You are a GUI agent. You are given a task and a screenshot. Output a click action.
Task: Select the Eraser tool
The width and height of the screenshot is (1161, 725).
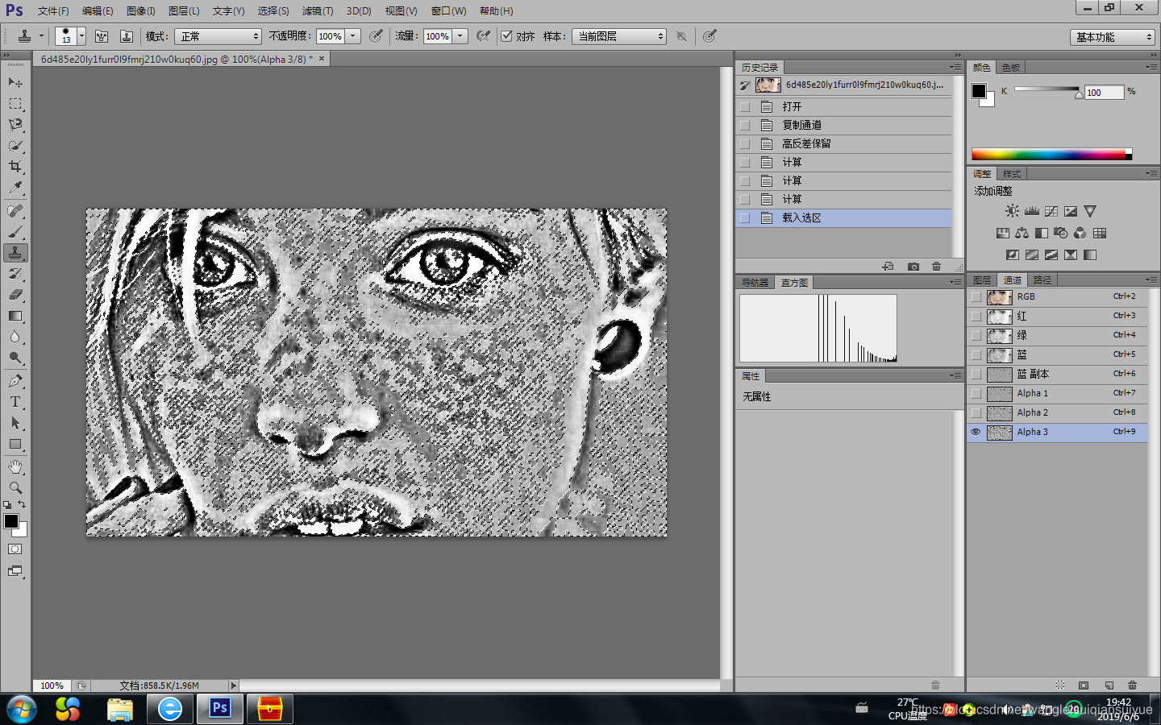point(15,295)
